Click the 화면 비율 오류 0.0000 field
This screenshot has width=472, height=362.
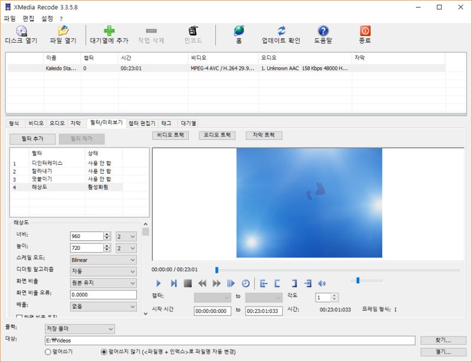[103, 295]
